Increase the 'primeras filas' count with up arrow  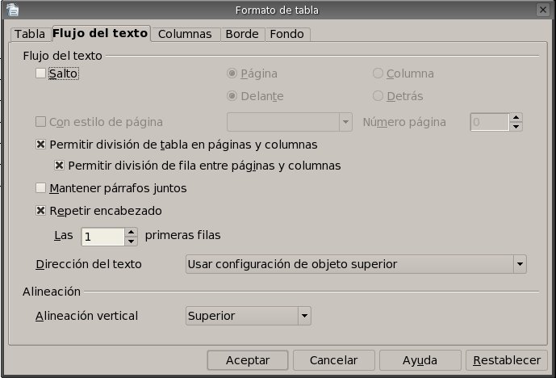[x=132, y=232]
